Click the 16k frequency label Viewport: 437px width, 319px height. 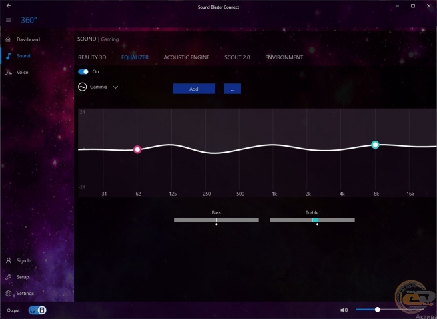point(410,194)
